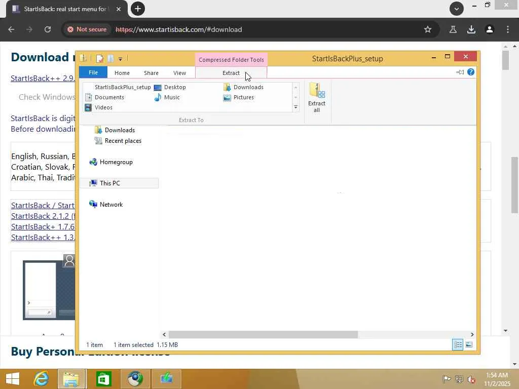Viewport: 519px width, 389px height.
Task: Open Explorer help question mark icon
Action: (x=471, y=72)
